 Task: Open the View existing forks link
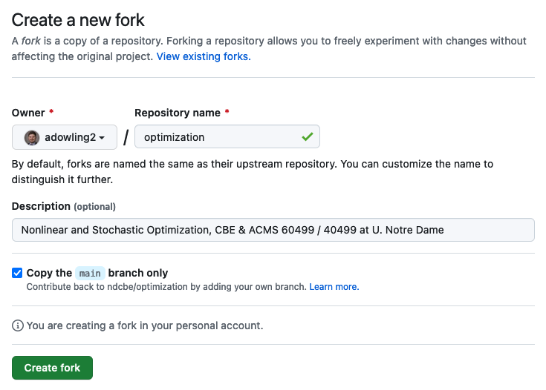(204, 56)
